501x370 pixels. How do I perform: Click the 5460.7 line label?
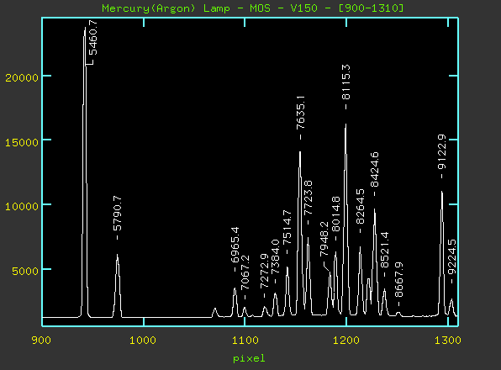click(93, 37)
